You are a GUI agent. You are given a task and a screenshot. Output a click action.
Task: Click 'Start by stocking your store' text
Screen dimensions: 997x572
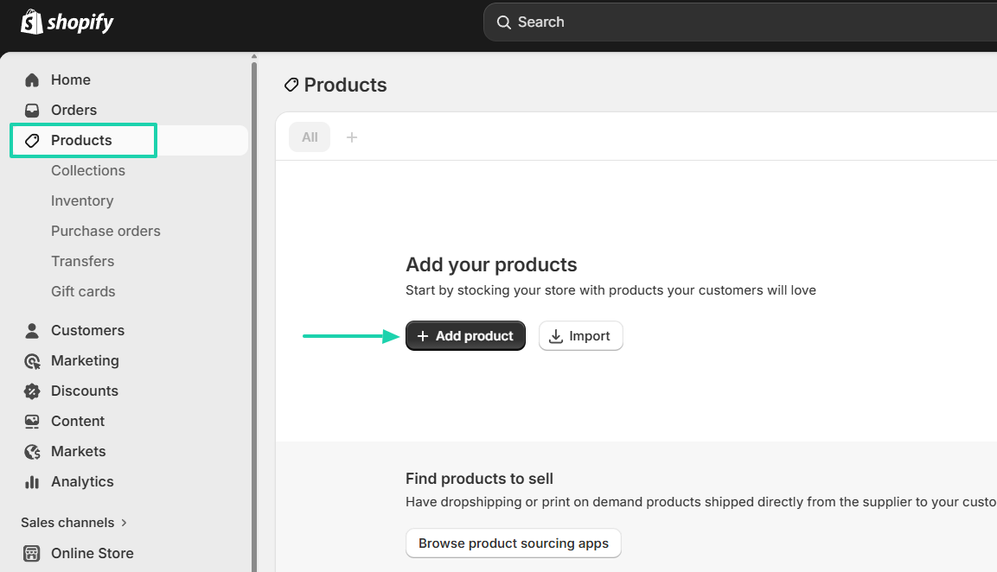610,290
